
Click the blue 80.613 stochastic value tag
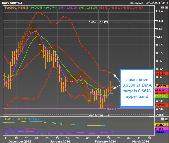coord(161,132)
